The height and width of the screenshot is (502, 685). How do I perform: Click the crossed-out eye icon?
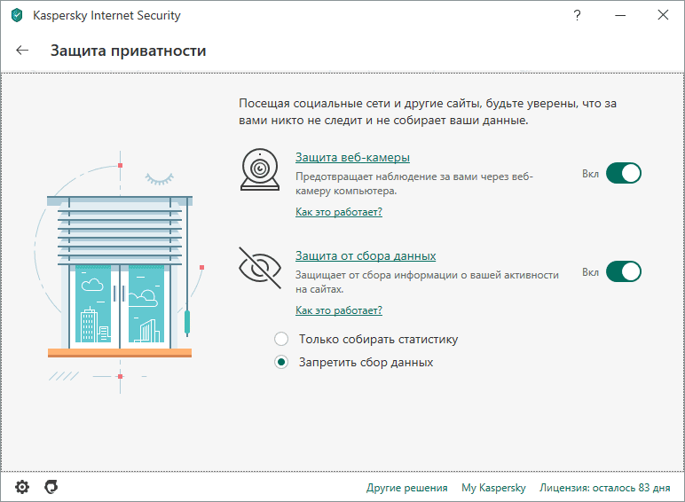[260, 268]
